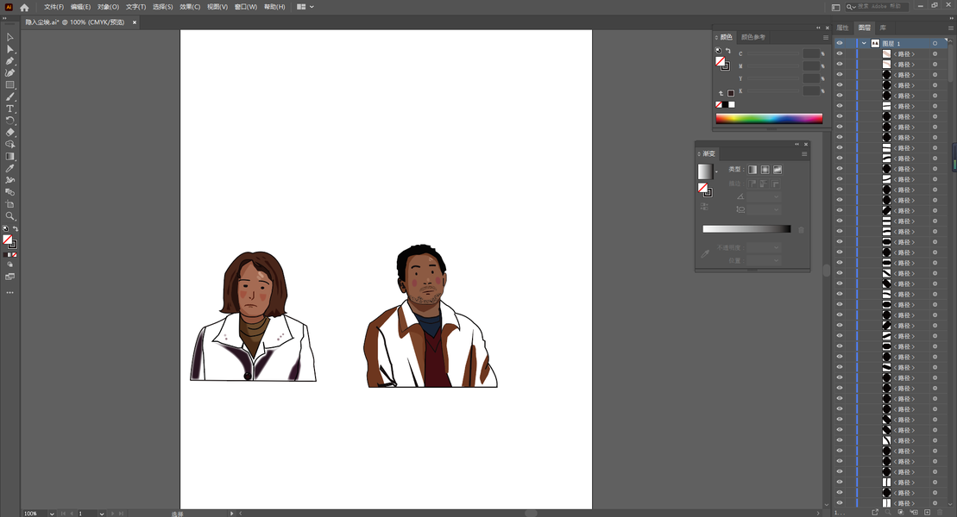Select the Shape Builder tool
Image resolution: width=957 pixels, height=517 pixels.
[x=9, y=145]
